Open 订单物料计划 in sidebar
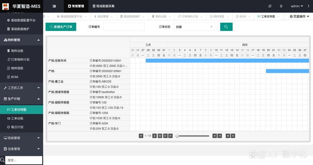 click(x=21, y=59)
